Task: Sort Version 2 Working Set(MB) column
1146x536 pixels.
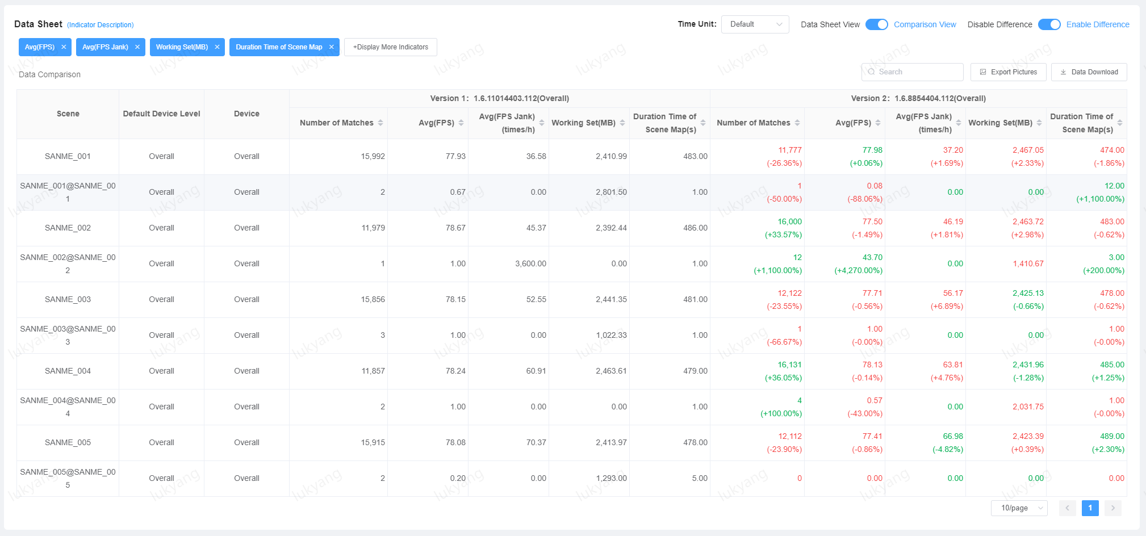Action: tap(1039, 123)
